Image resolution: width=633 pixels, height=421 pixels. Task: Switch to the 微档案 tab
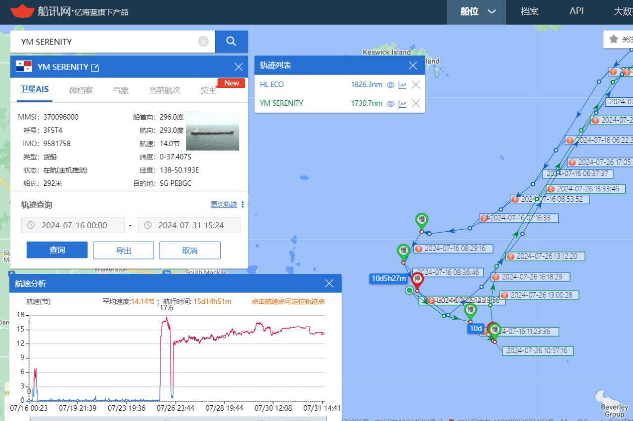coord(81,90)
